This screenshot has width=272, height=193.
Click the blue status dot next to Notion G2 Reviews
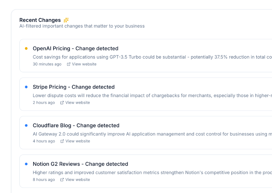[26, 164]
